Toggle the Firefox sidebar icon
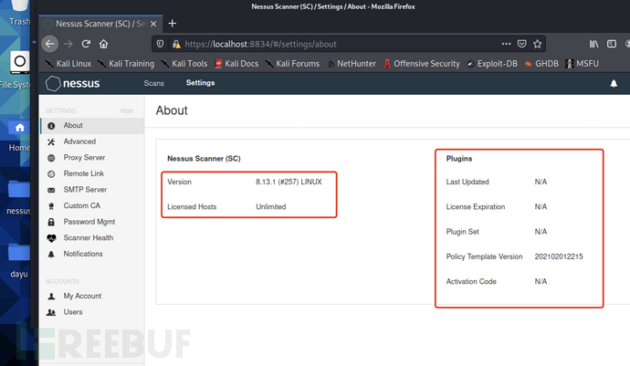630x366 pixels. (612, 44)
